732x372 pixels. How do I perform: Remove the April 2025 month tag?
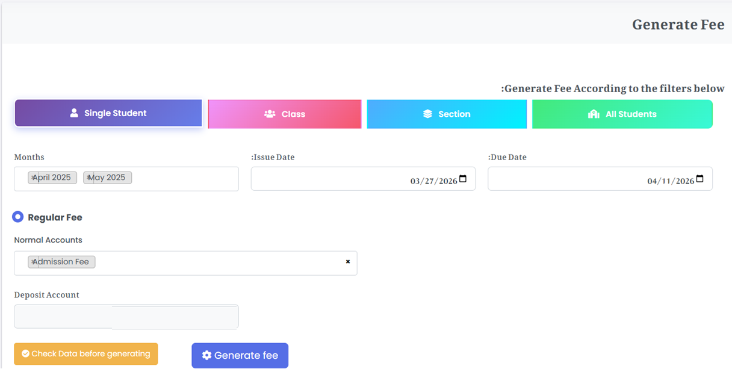34,177
